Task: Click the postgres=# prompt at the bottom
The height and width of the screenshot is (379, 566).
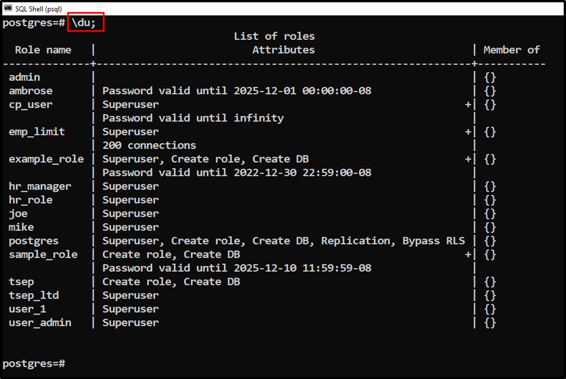Action: coord(33,363)
